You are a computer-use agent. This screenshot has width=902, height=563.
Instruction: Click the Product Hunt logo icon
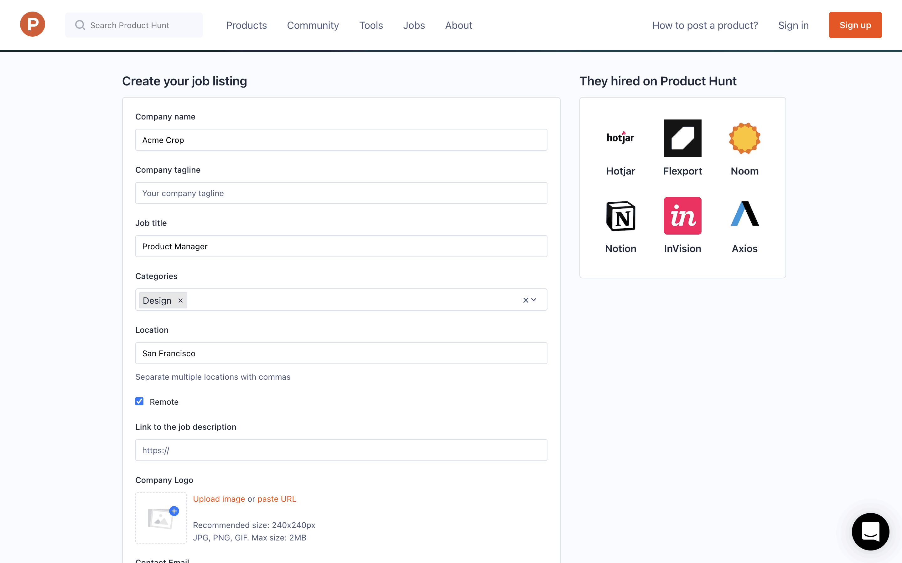(33, 25)
